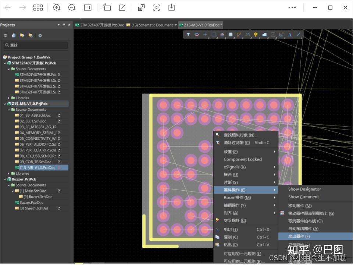353x265 pixels.
Task: Click the selection filter funnel icon
Action: click(188, 35)
